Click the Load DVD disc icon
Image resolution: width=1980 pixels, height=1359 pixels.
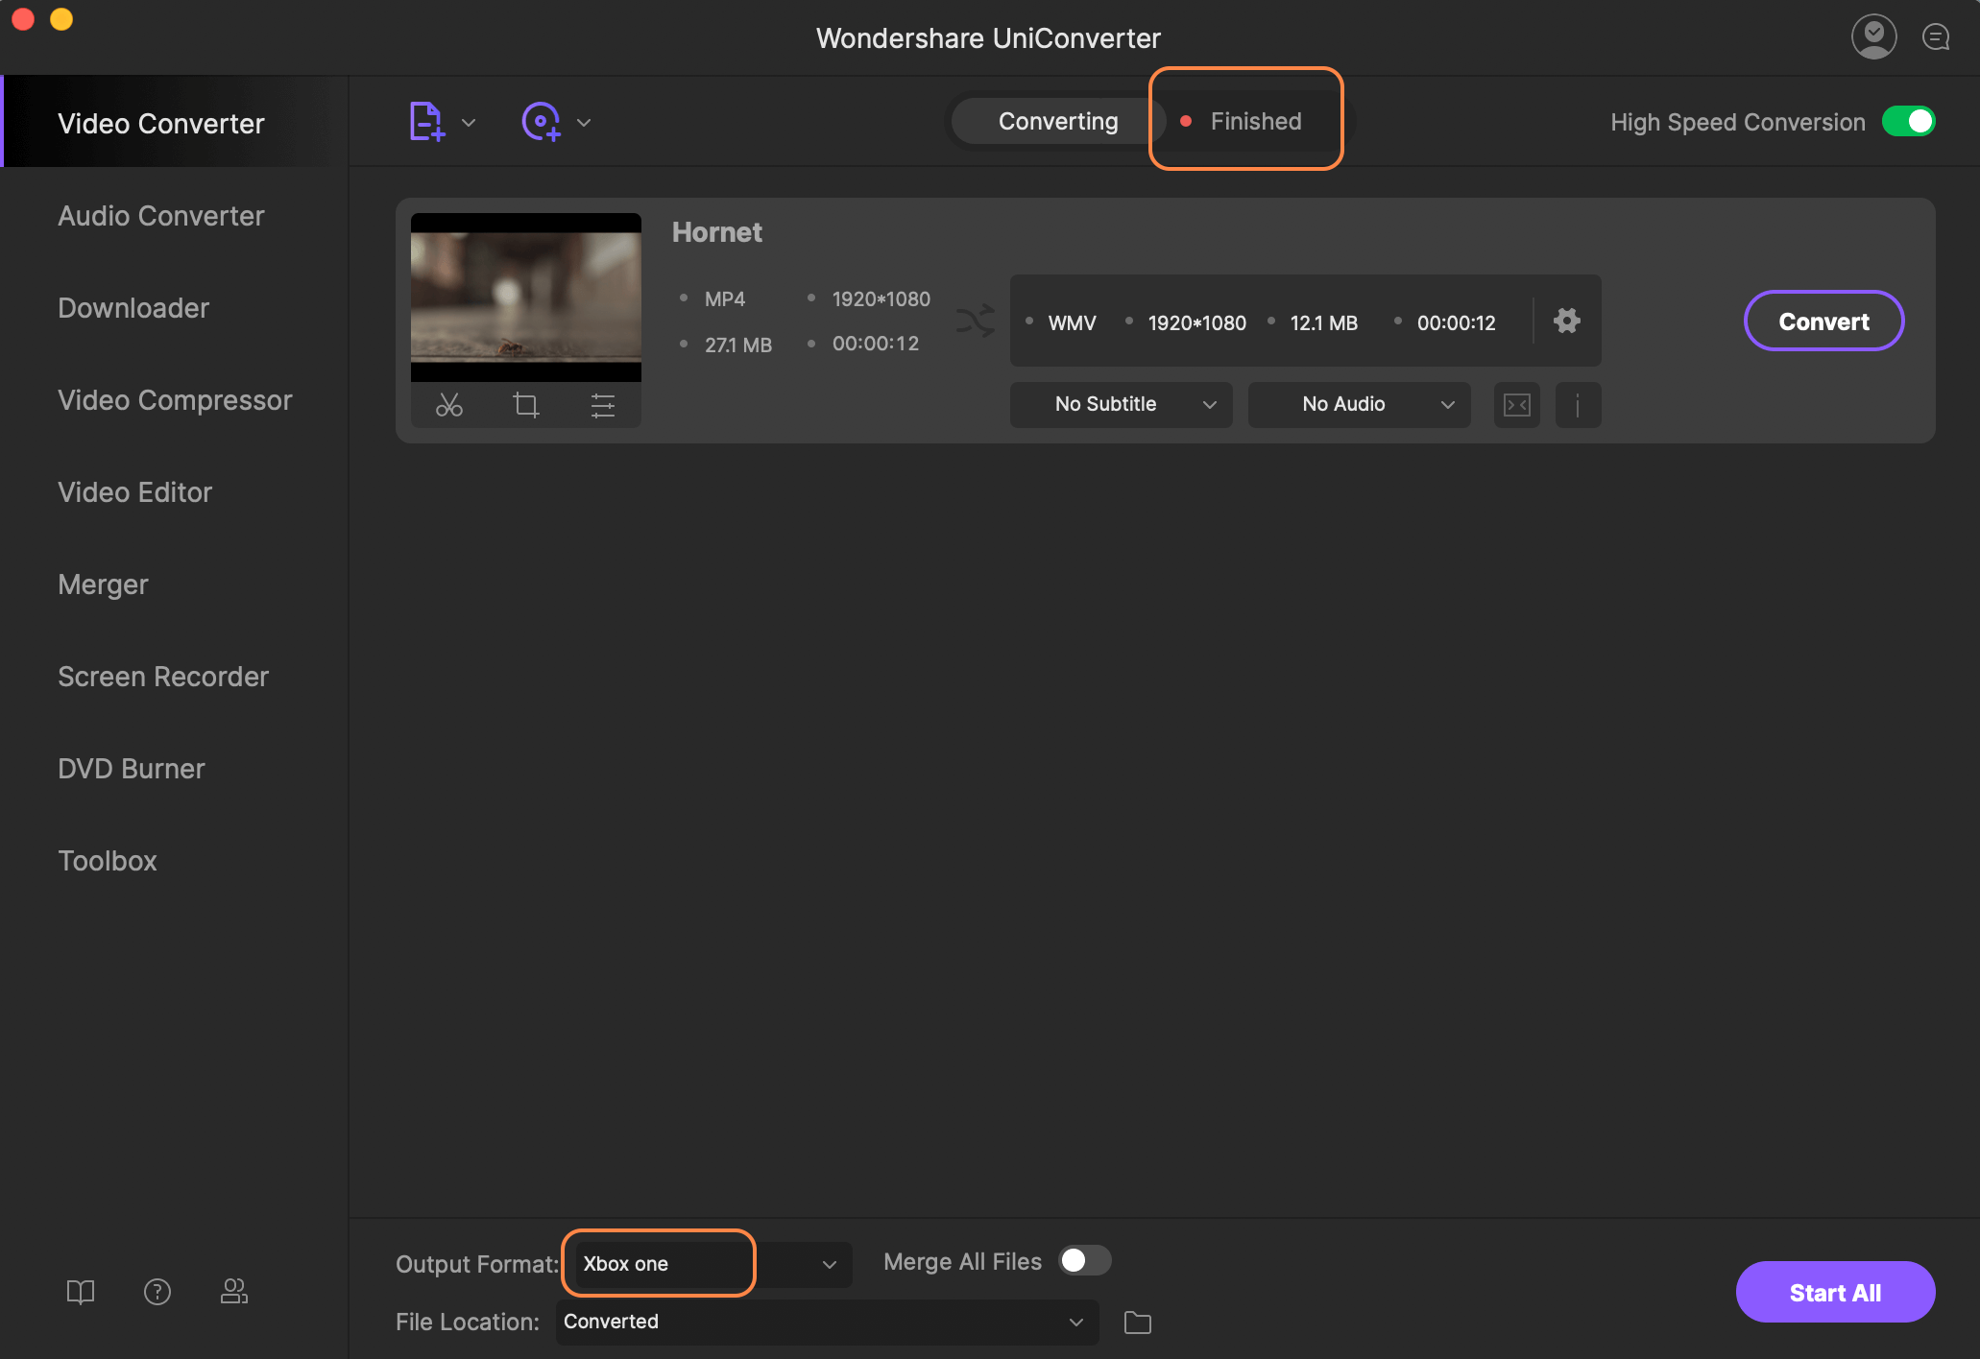pyautogui.click(x=542, y=122)
